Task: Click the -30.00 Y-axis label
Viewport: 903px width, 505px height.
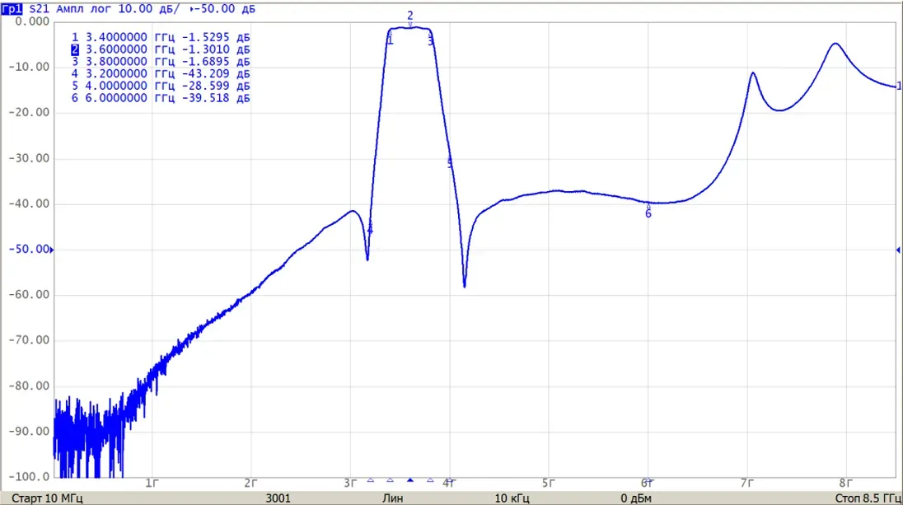Action: 30,158
